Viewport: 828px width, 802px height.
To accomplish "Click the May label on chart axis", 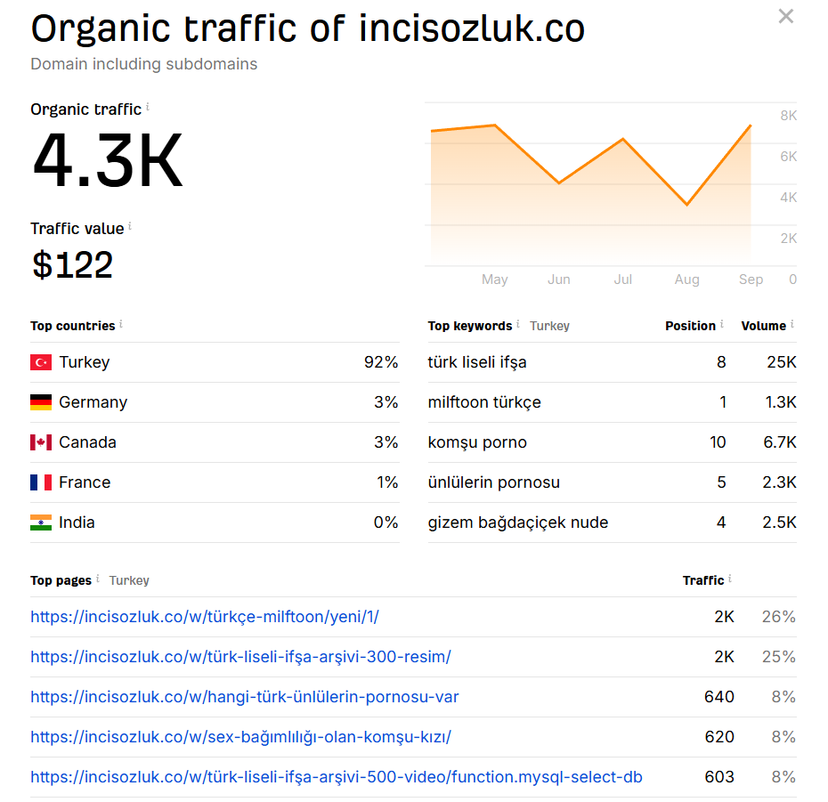I will [x=495, y=279].
